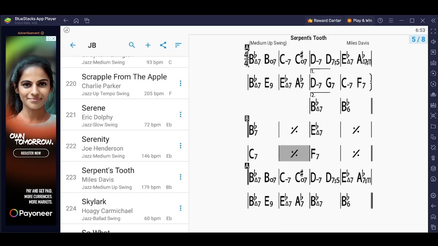Click the Medium Up Swing style label
Image resolution: width=438 pixels, height=246 pixels.
tap(268, 43)
